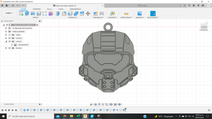Switch to the Sin título document tab
212x119 pixels.
click(x=142, y=6)
